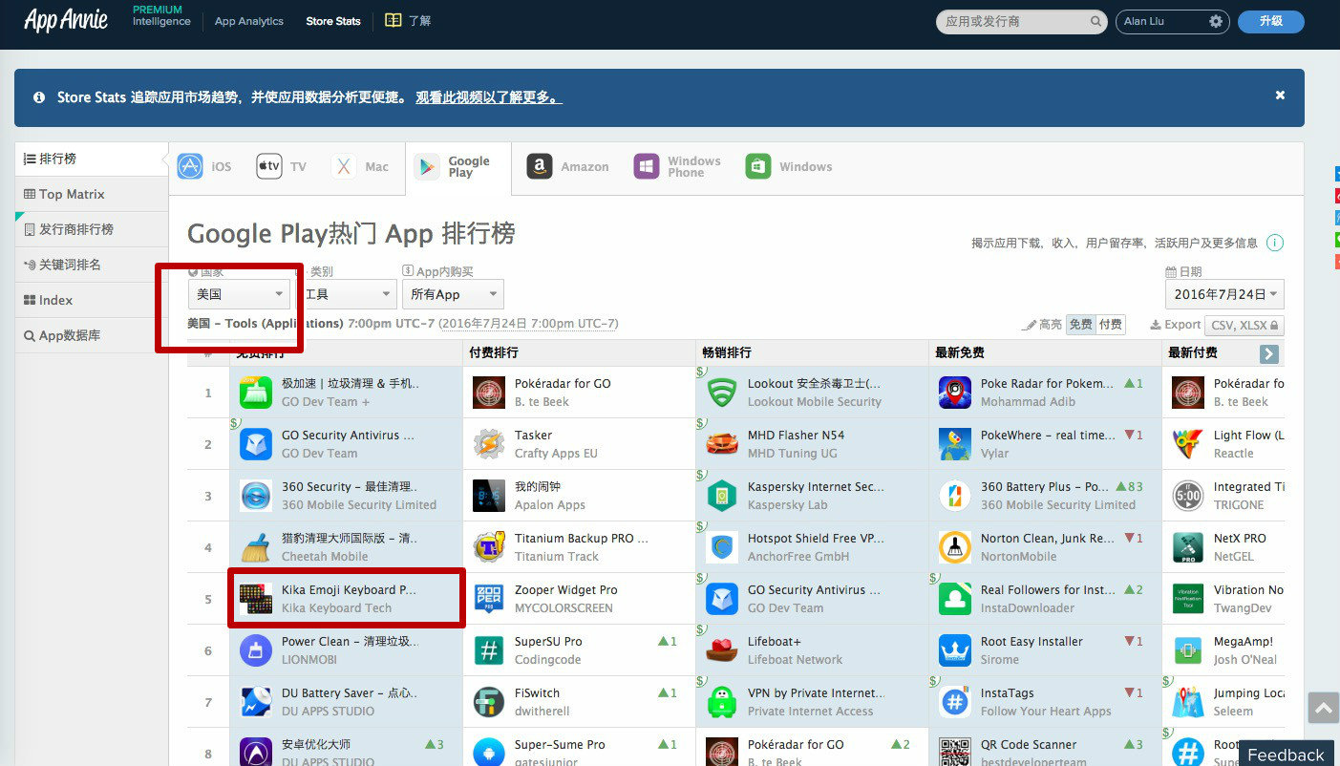Screen dimensions: 1340x766
Task: Open Top Matrix in sidebar
Action: (92, 194)
